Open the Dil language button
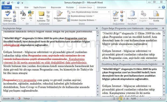This screenshot has height=102, width=167. [31, 16]
